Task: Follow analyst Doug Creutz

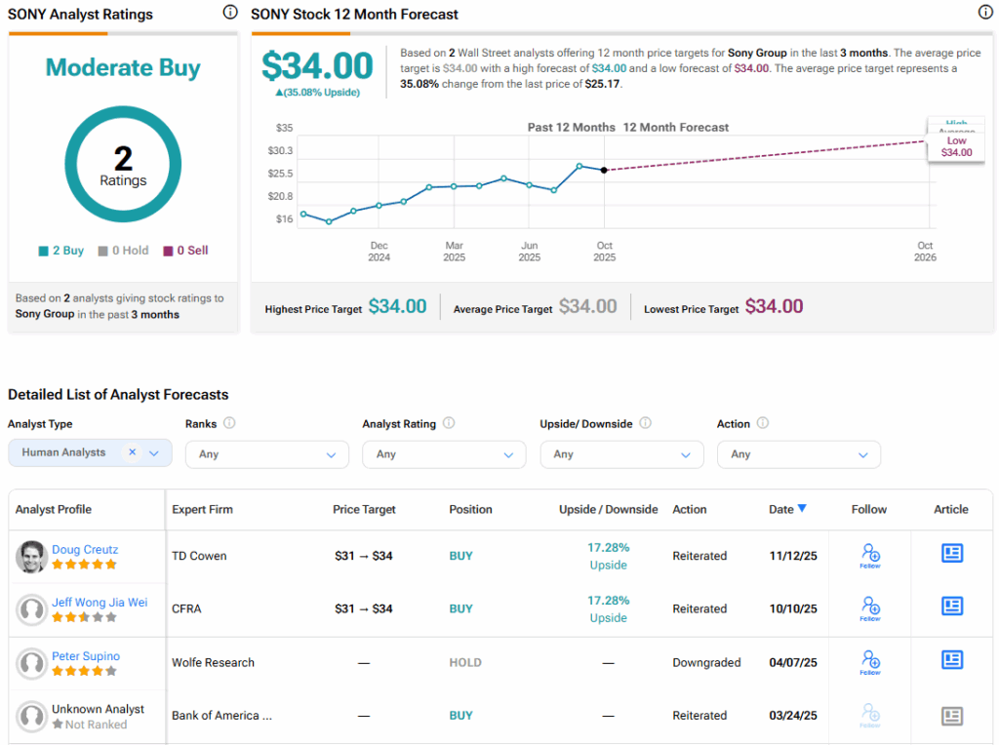Action: [870, 556]
